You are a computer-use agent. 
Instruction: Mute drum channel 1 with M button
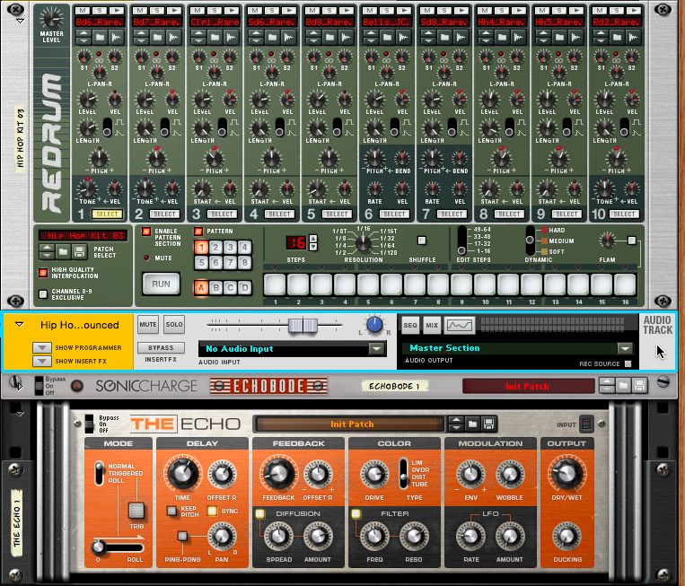[83, 10]
